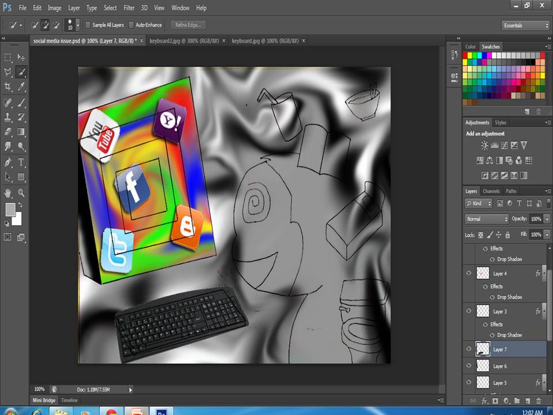Create a new layer in Layers panel
Viewport: 553px width, 415px height.
528,401
